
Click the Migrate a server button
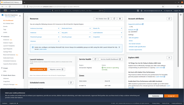tap(56, 69)
